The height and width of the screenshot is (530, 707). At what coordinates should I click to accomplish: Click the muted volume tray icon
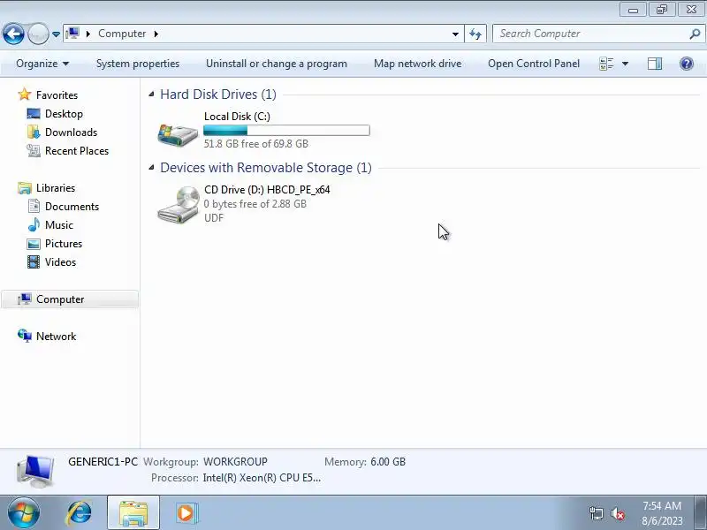click(617, 513)
